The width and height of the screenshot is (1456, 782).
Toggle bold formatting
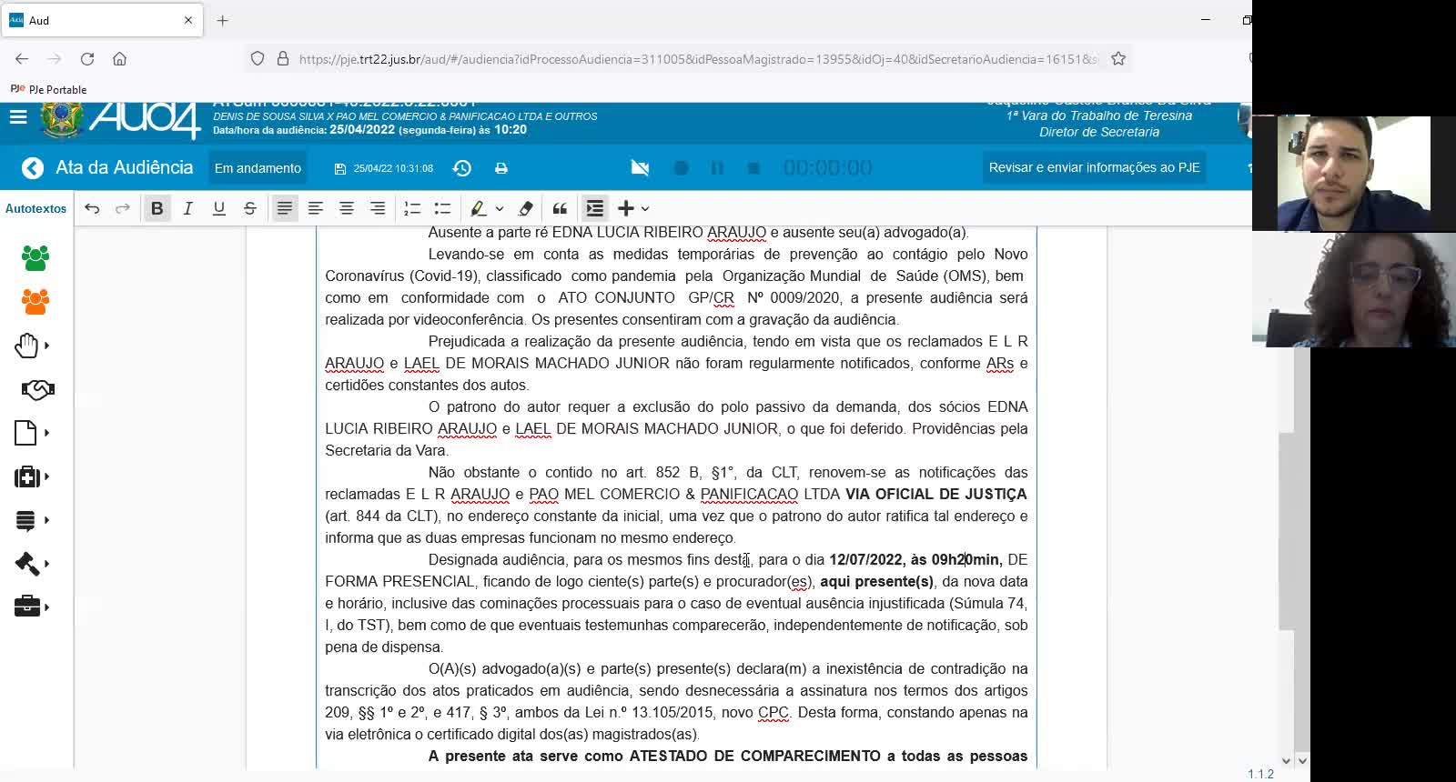coord(157,208)
